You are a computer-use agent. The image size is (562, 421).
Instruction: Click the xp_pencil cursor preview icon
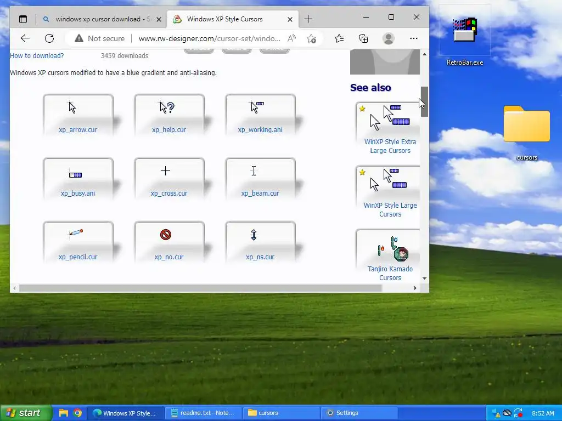click(x=76, y=232)
